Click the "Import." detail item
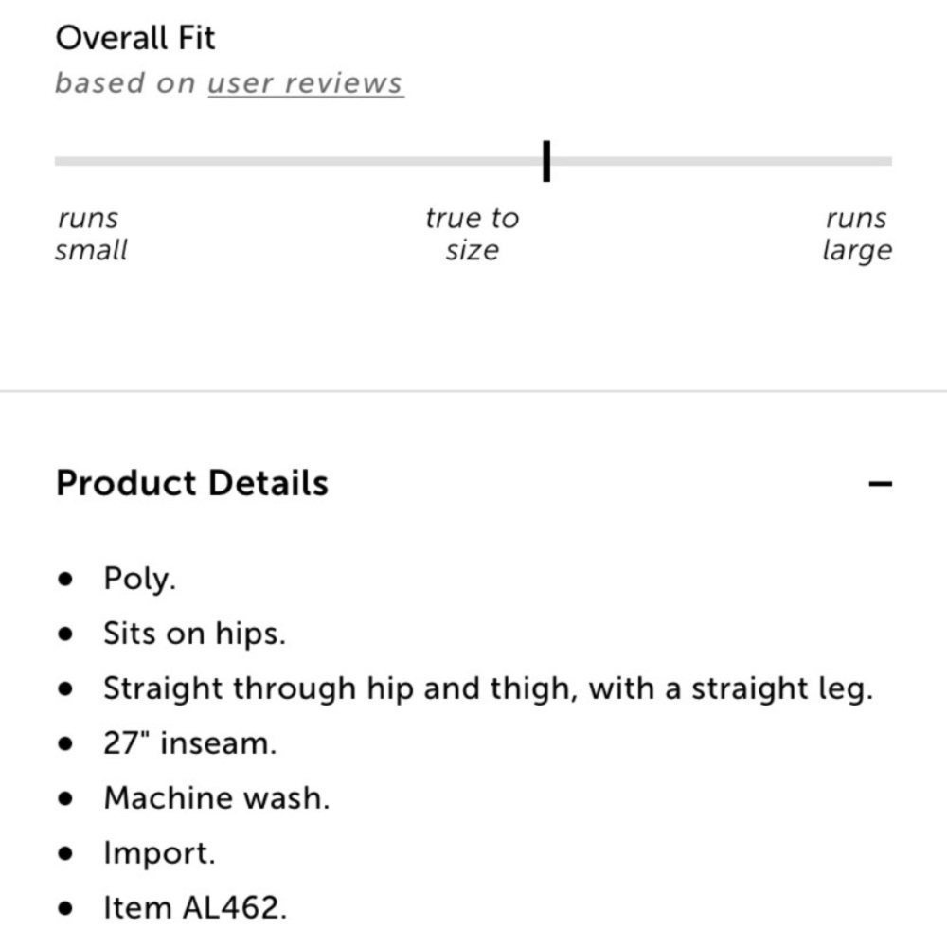This screenshot has width=947, height=947. pos(159,853)
